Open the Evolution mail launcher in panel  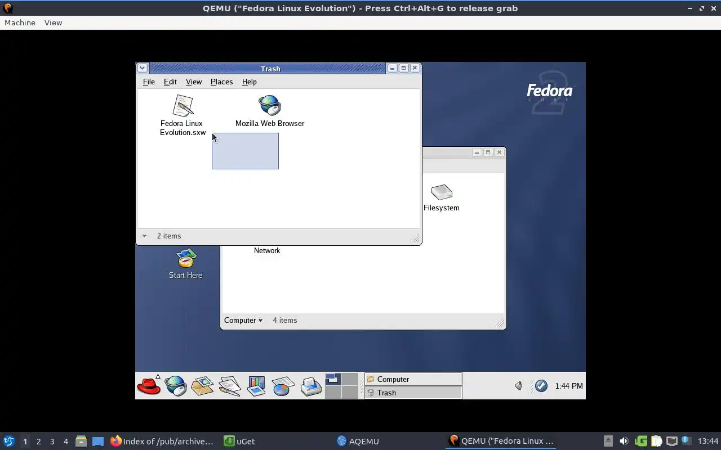202,386
